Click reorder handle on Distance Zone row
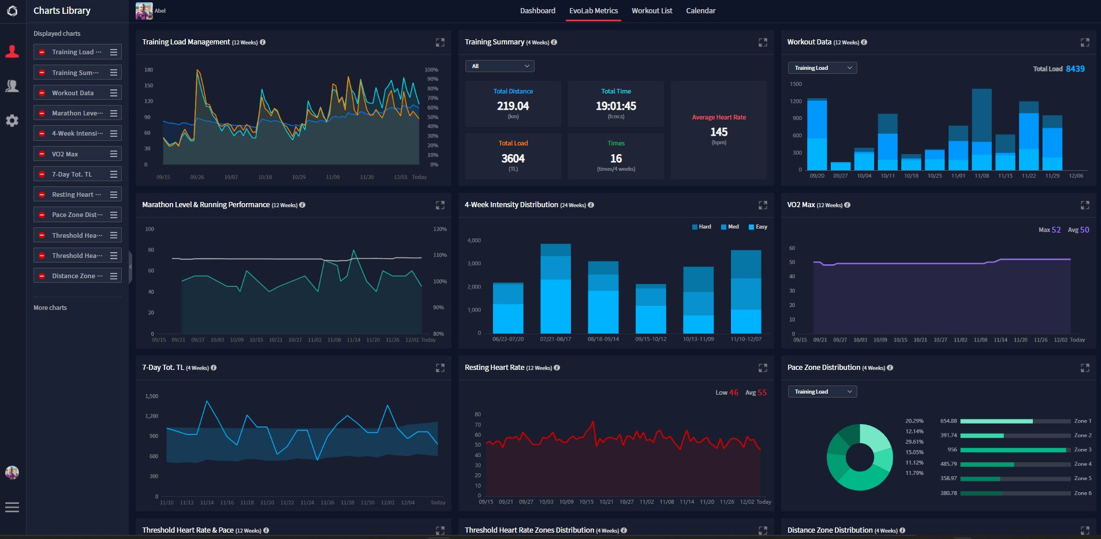The height and width of the screenshot is (539, 1101). coord(114,276)
